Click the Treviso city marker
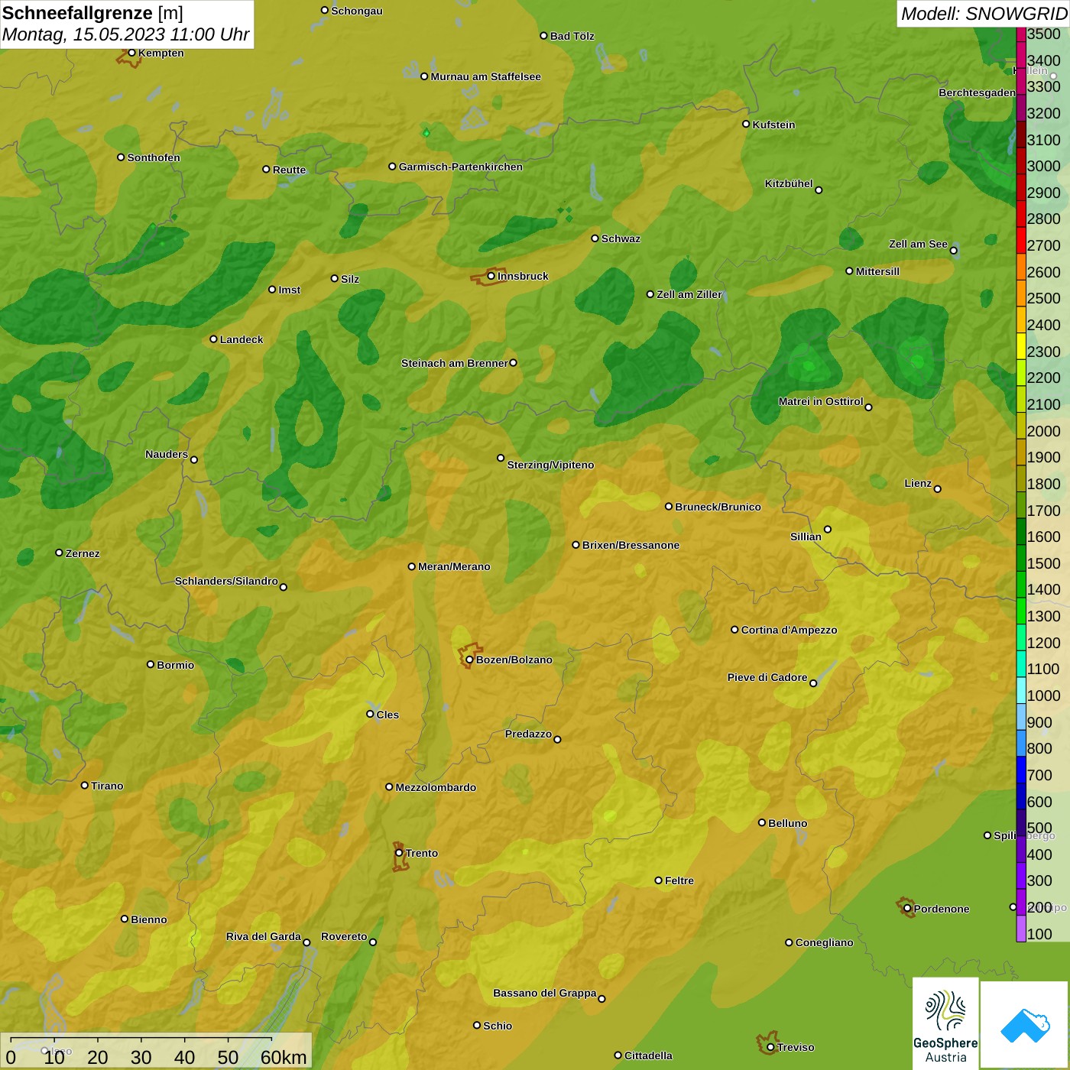 (770, 1047)
